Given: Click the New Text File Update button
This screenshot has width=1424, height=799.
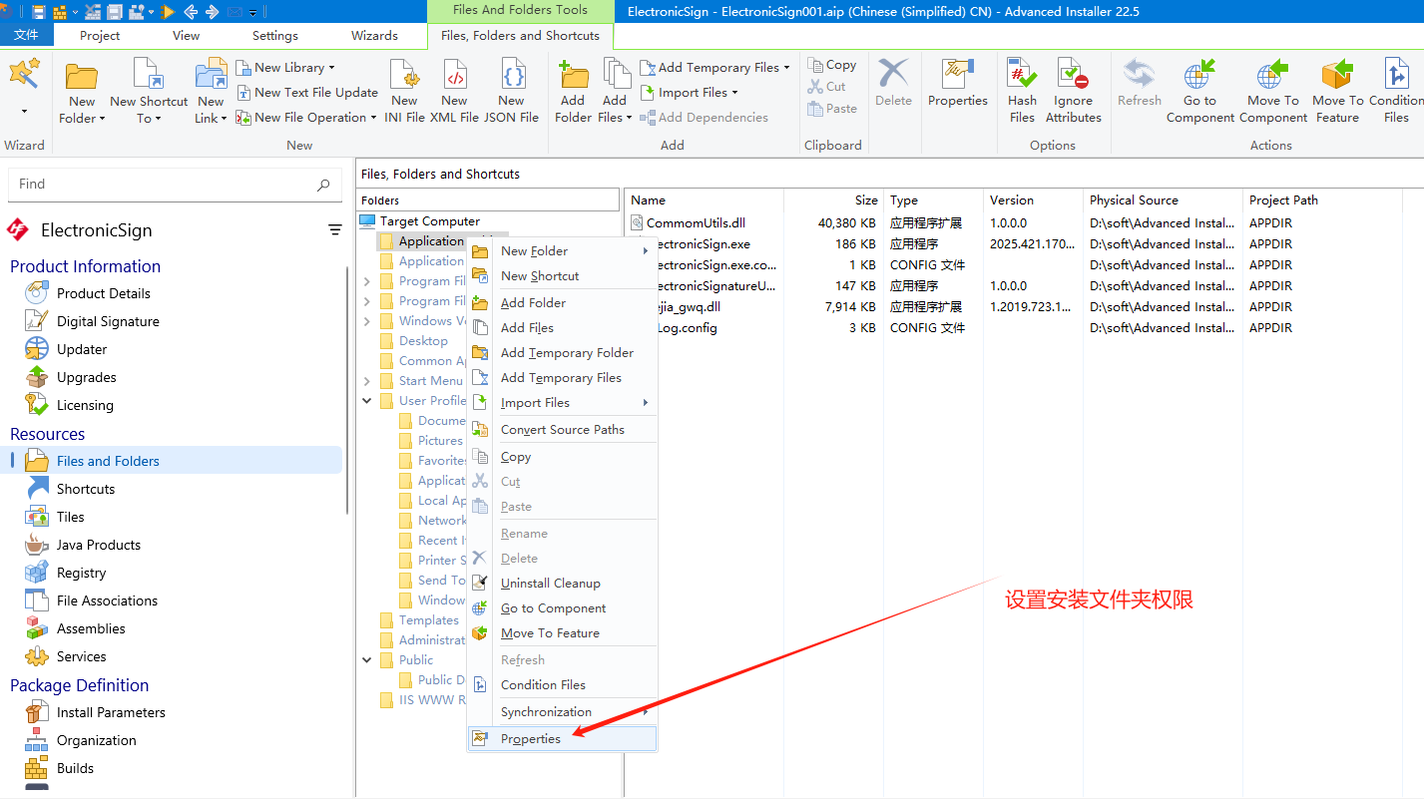Looking at the screenshot, I should 307,92.
